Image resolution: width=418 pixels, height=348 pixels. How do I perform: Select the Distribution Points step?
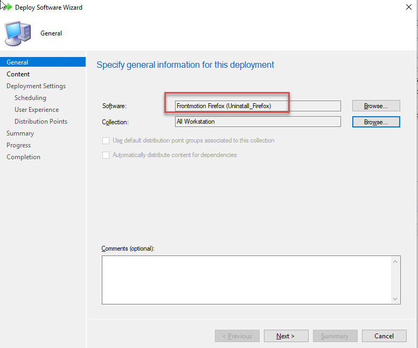(x=41, y=122)
